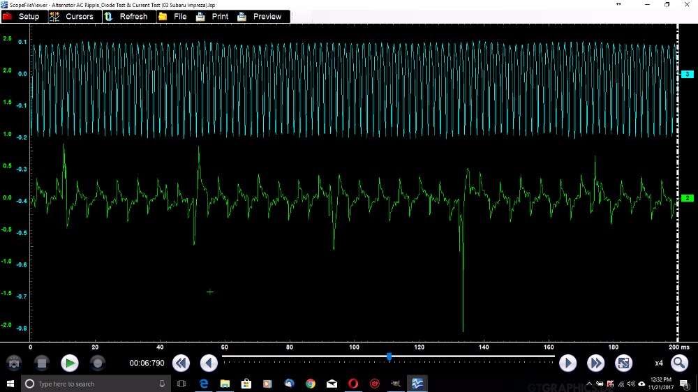The height and width of the screenshot is (392, 698).
Task: Click the Record button beside Play
Action: 98,363
